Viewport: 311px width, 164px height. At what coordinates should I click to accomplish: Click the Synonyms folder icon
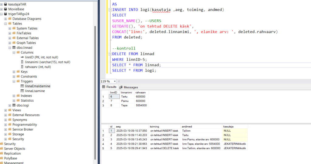[10, 120]
